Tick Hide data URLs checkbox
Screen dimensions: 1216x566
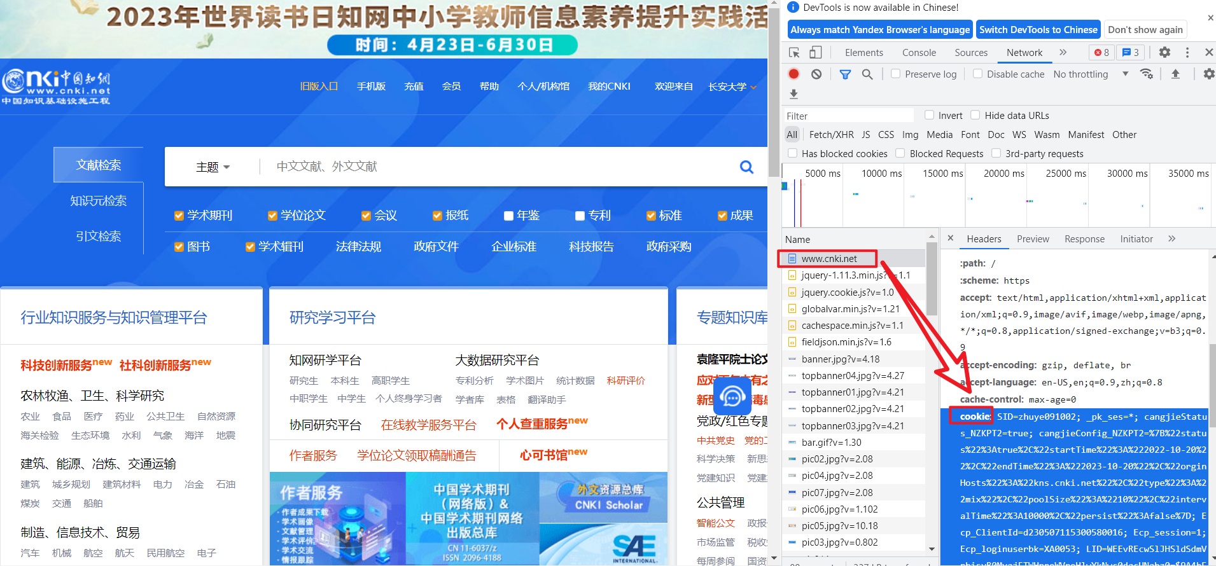[975, 115]
